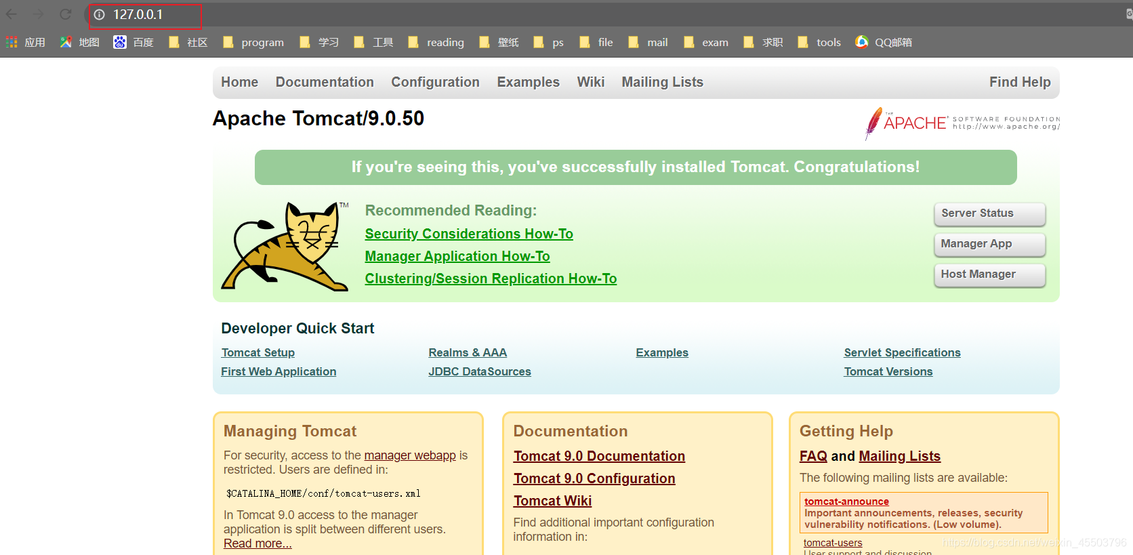Open the reading bookmark folder

(x=436, y=42)
